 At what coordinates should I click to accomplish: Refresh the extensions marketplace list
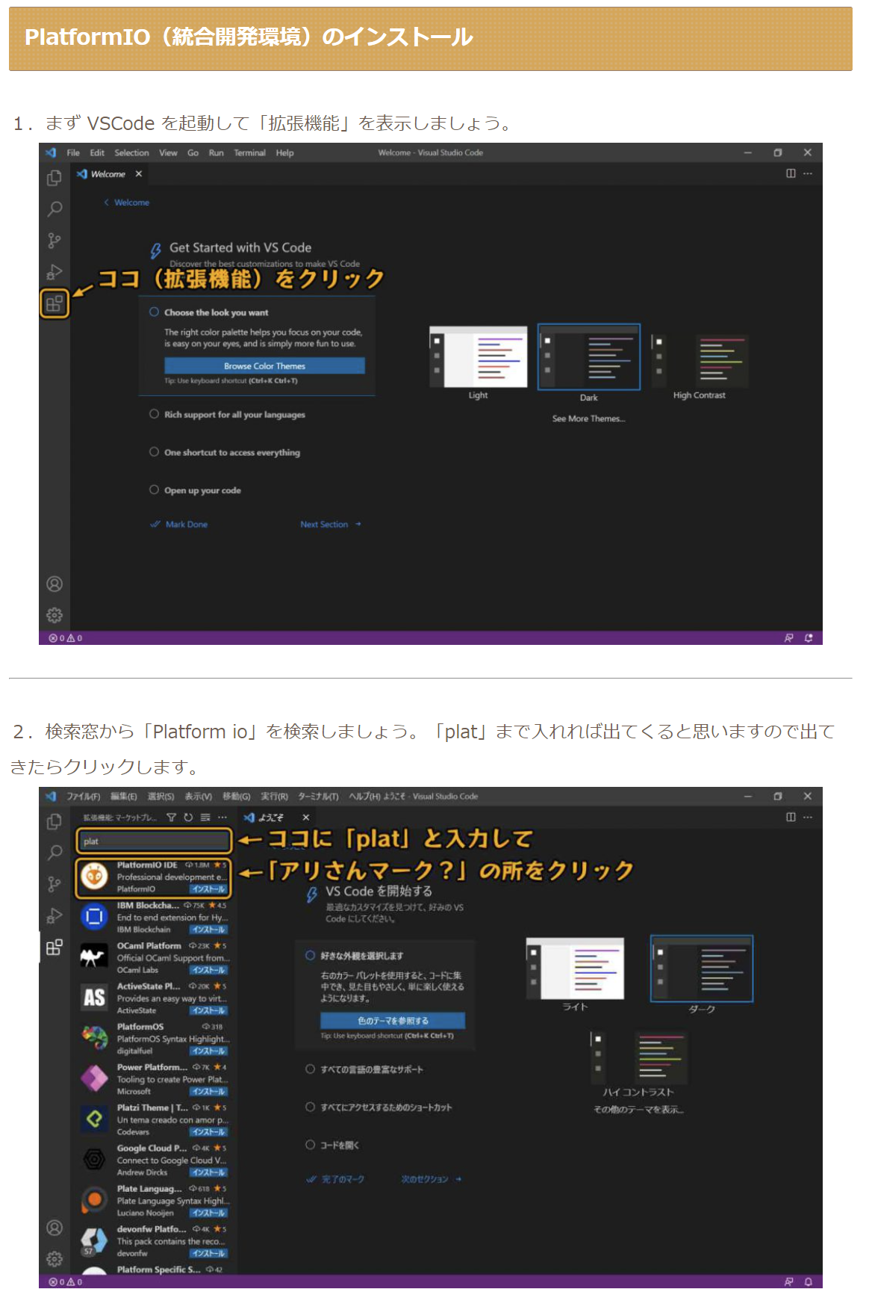(188, 818)
